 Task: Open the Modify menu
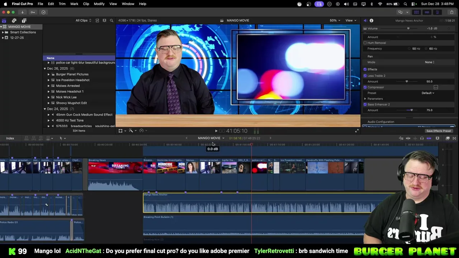pos(99,4)
